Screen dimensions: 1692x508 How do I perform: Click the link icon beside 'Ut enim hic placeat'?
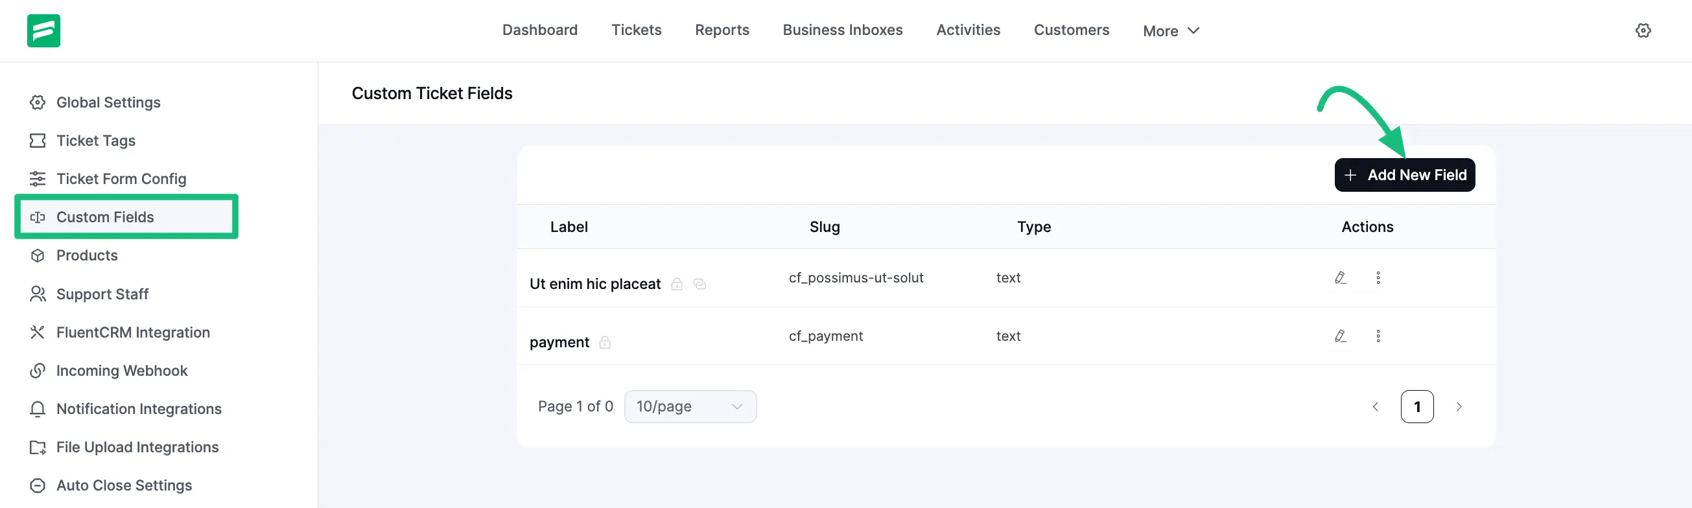699,284
